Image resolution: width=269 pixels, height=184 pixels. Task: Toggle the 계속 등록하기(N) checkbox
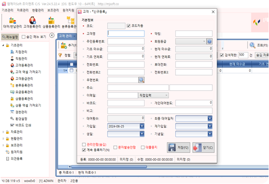tap(84, 150)
